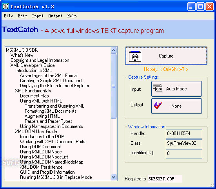Select 'Using IXMLDOMNamedNodeMap' line
Viewport: 216px width, 189px height.
[52, 162]
